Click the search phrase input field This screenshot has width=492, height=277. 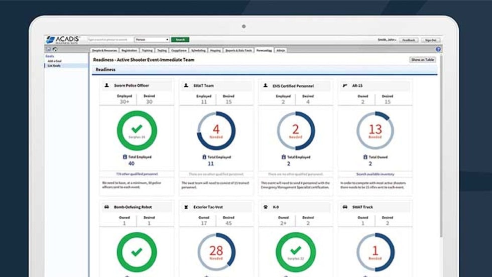click(x=110, y=40)
